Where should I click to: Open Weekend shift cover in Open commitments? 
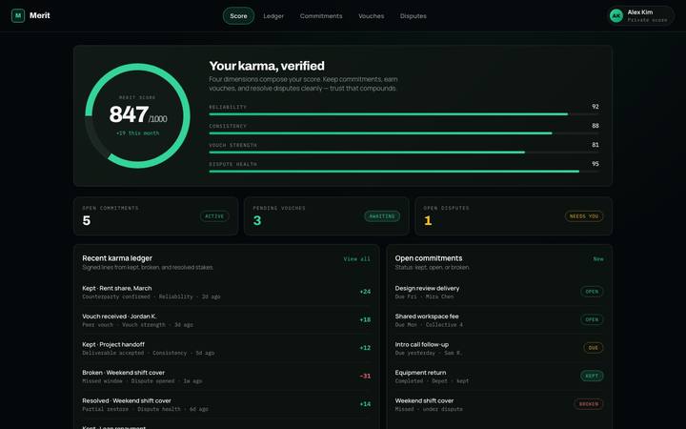pyautogui.click(x=499, y=404)
